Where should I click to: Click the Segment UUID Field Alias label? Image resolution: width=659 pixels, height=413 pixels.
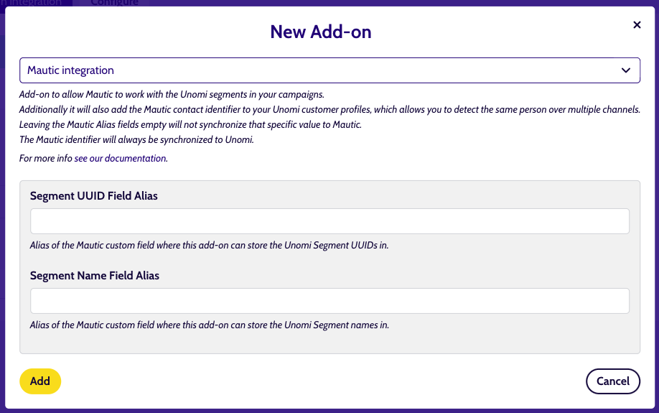pos(94,196)
